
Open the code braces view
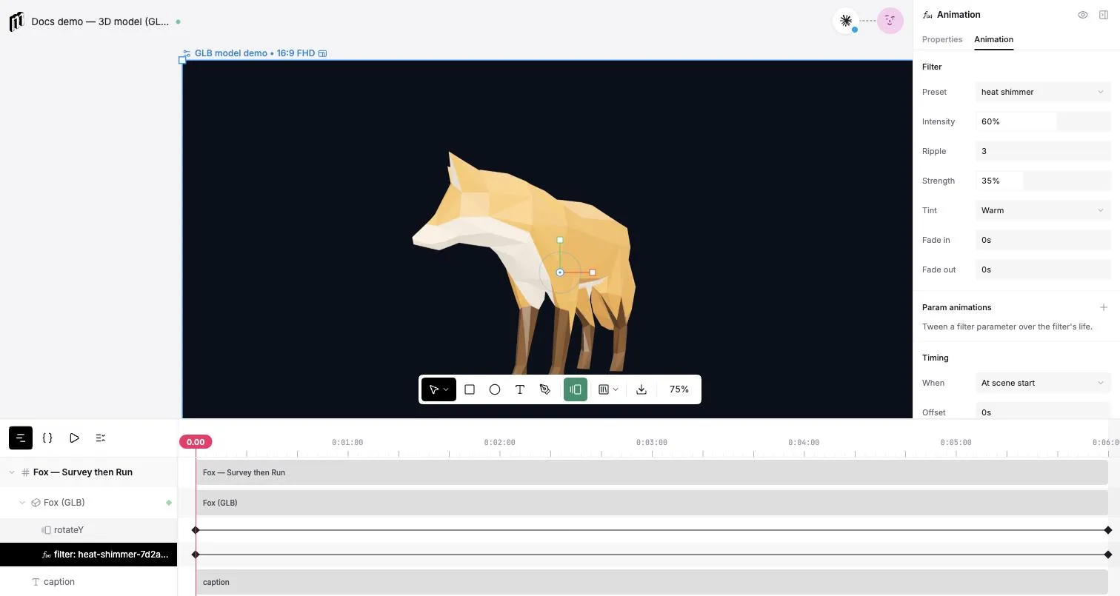[x=47, y=438]
